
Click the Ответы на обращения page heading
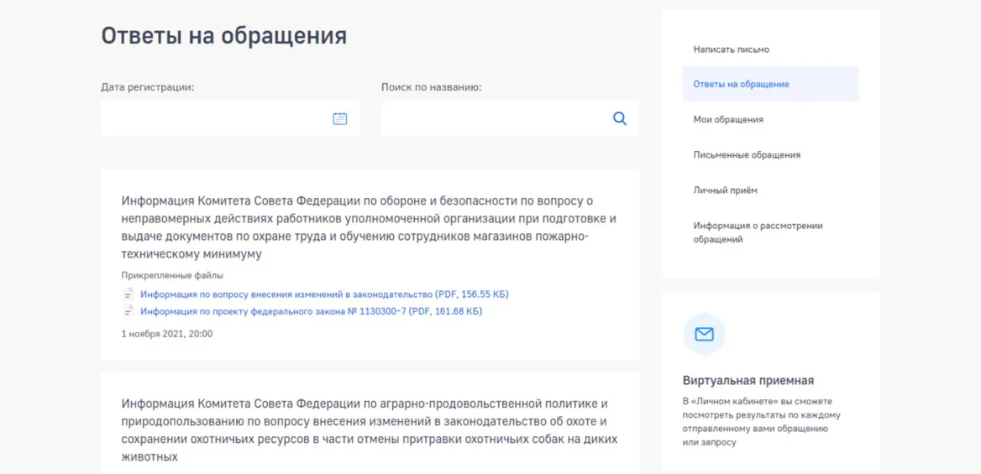tap(224, 35)
